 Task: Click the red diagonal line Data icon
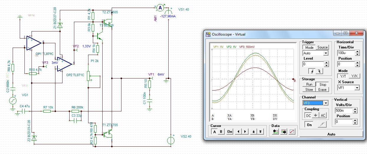click(292, 132)
